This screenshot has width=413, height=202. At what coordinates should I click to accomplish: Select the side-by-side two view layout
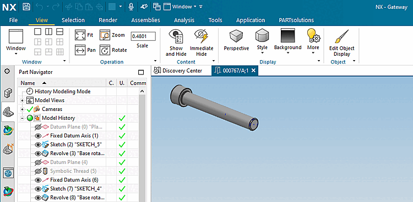(48, 31)
